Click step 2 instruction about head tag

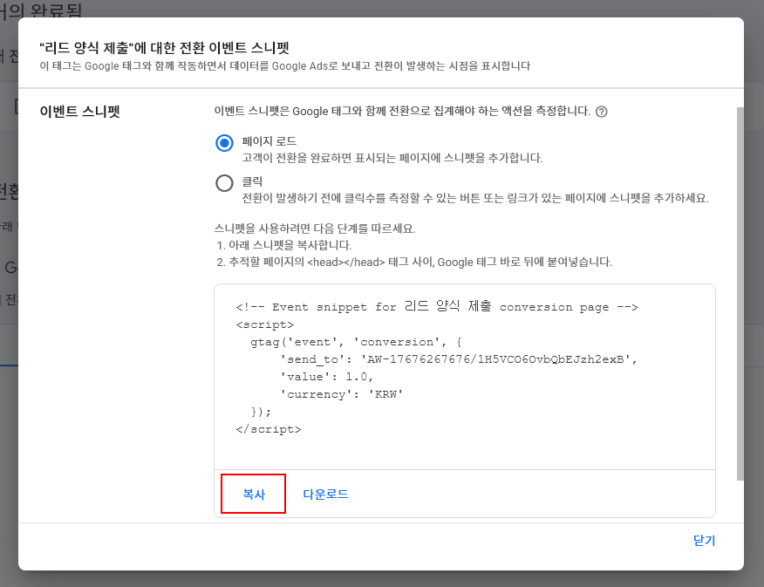(414, 262)
